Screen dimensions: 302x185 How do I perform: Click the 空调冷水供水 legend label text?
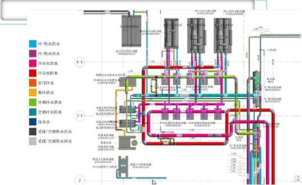point(50,102)
